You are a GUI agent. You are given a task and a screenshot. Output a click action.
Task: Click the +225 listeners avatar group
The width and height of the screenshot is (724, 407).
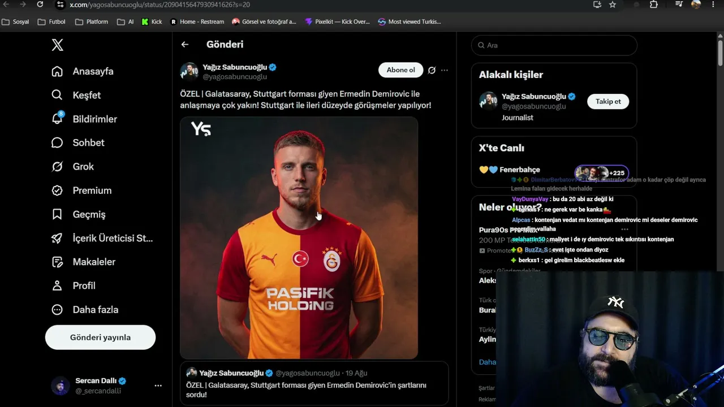click(602, 173)
